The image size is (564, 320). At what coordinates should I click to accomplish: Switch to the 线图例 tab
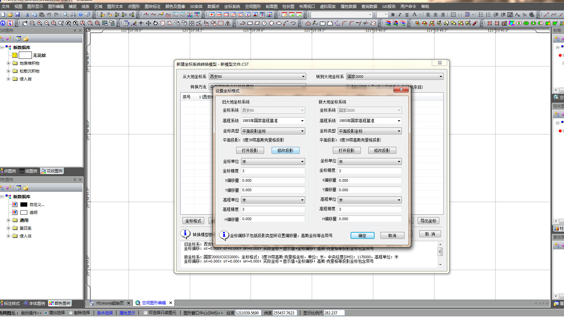[28, 171]
